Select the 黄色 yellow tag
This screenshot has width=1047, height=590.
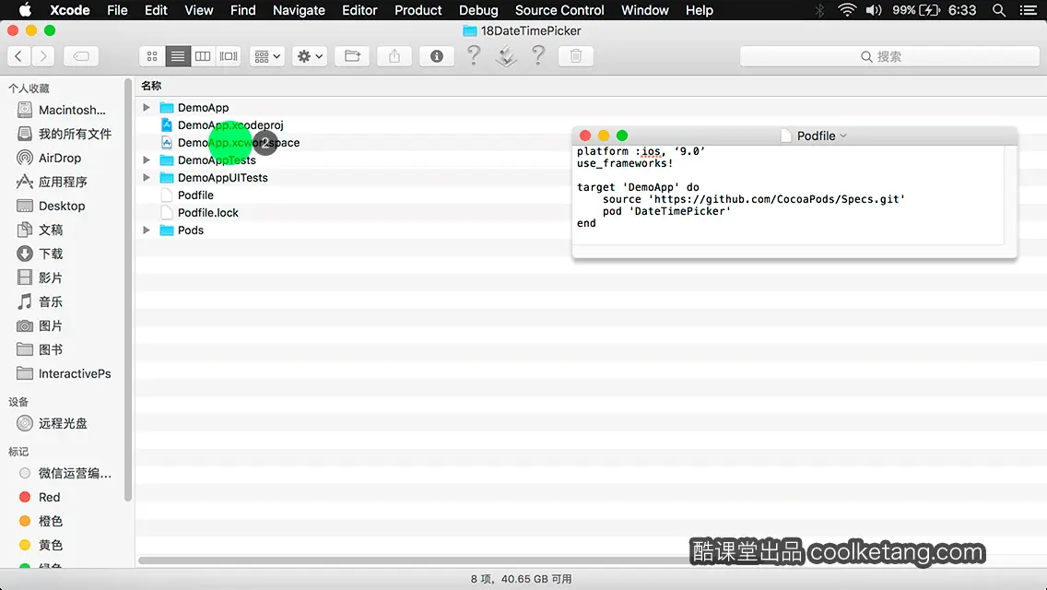pos(41,545)
